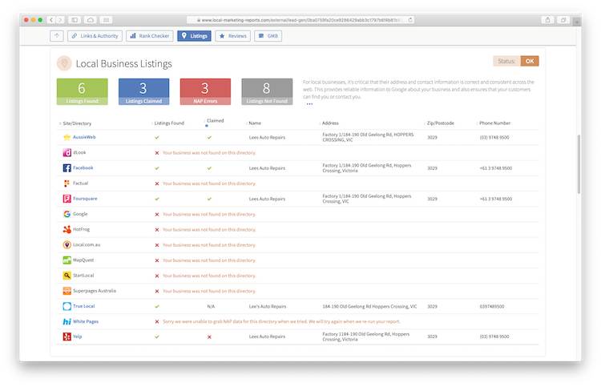
Task: Click the location pin icon beside Local Business Listings
Action: pos(64,63)
